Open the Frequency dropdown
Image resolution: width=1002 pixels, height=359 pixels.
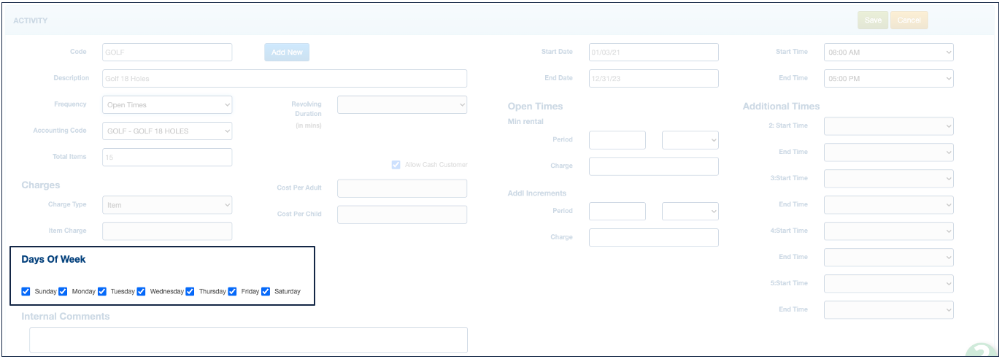(167, 105)
